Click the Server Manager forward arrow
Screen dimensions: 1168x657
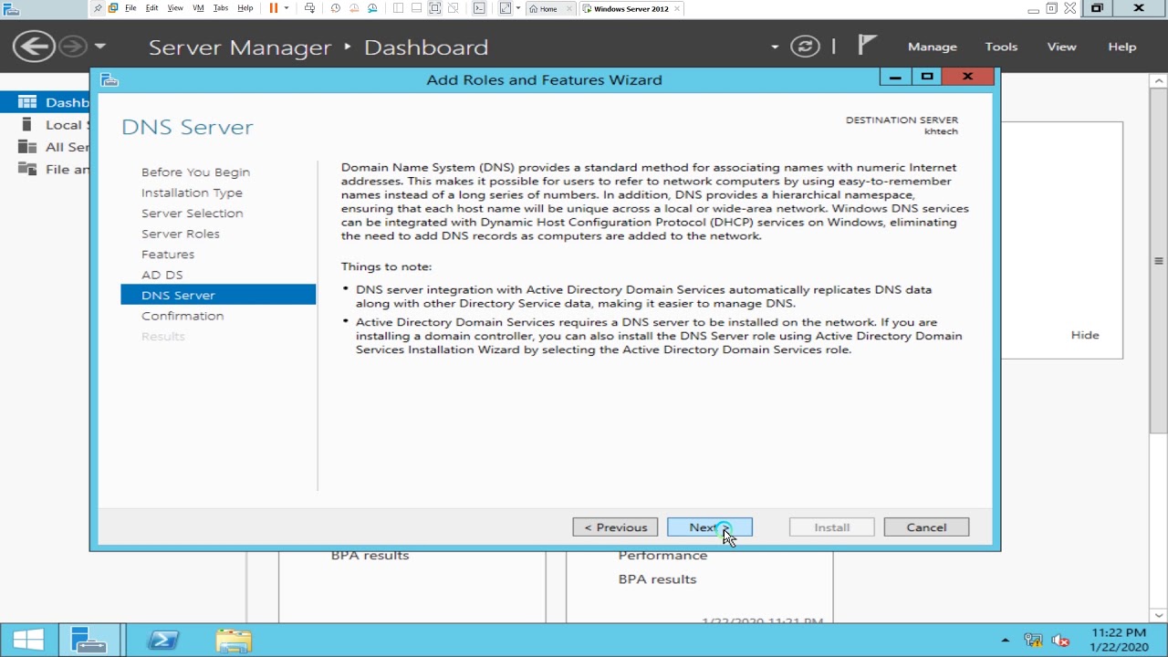click(74, 47)
